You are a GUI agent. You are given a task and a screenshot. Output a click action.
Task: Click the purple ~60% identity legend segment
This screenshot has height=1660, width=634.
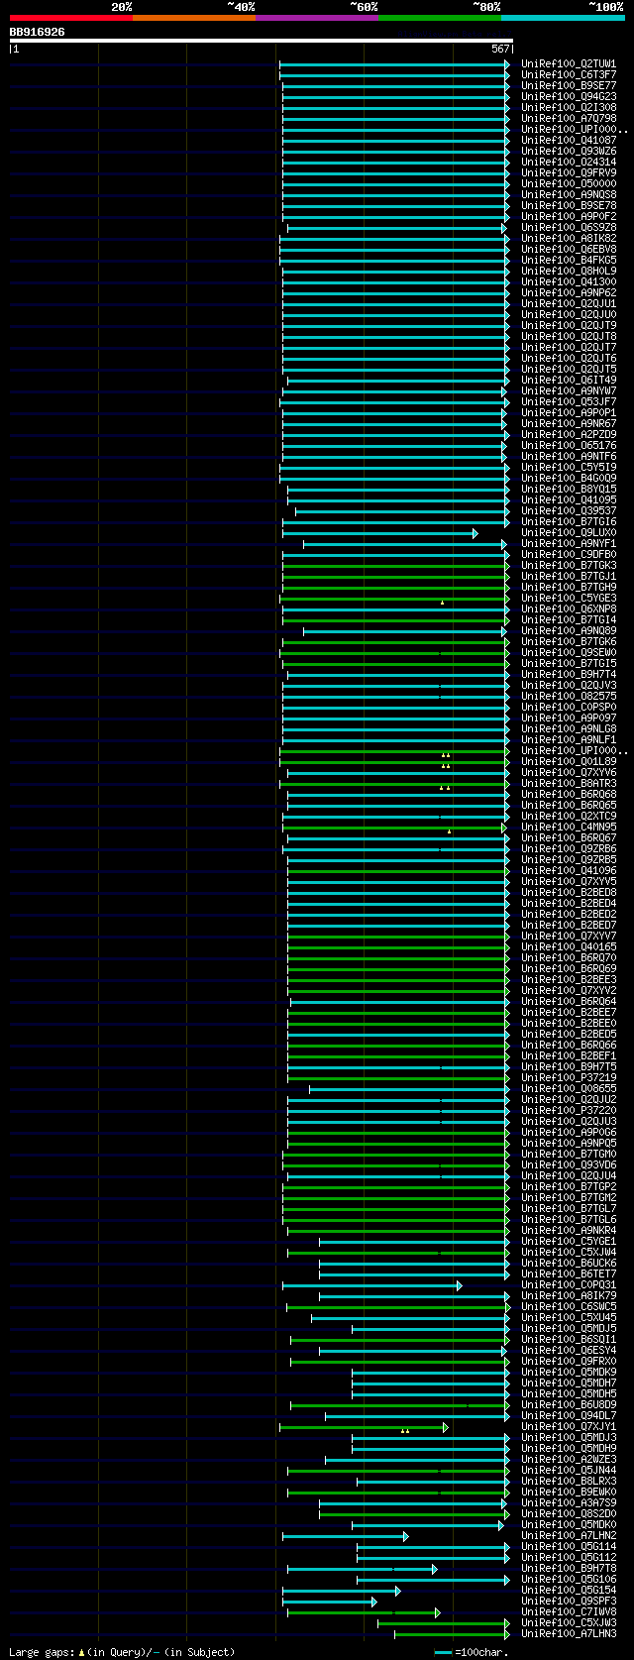(316, 18)
